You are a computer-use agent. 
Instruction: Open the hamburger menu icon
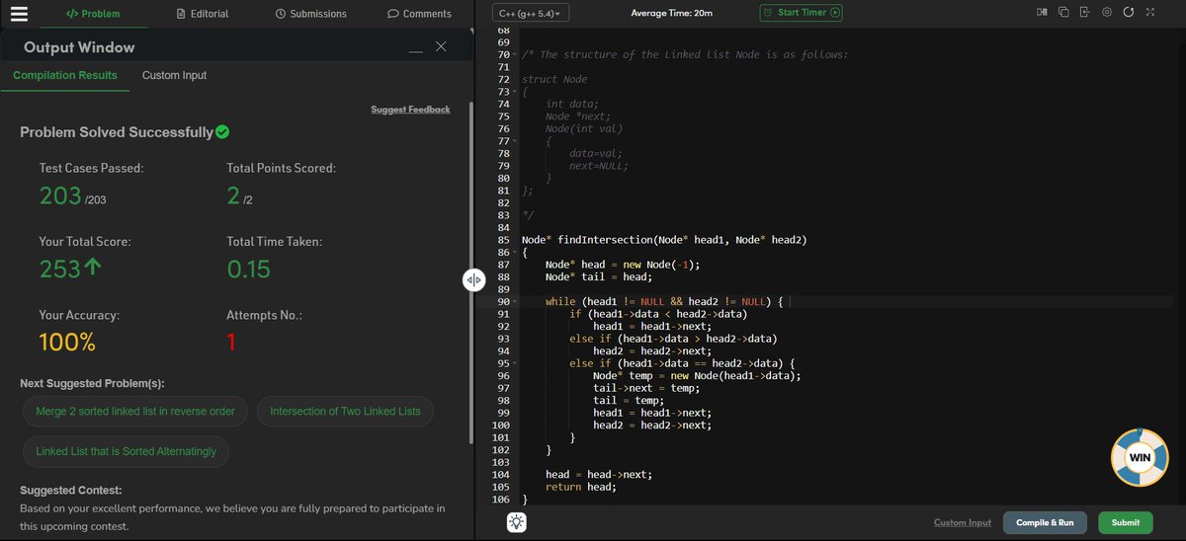point(20,14)
